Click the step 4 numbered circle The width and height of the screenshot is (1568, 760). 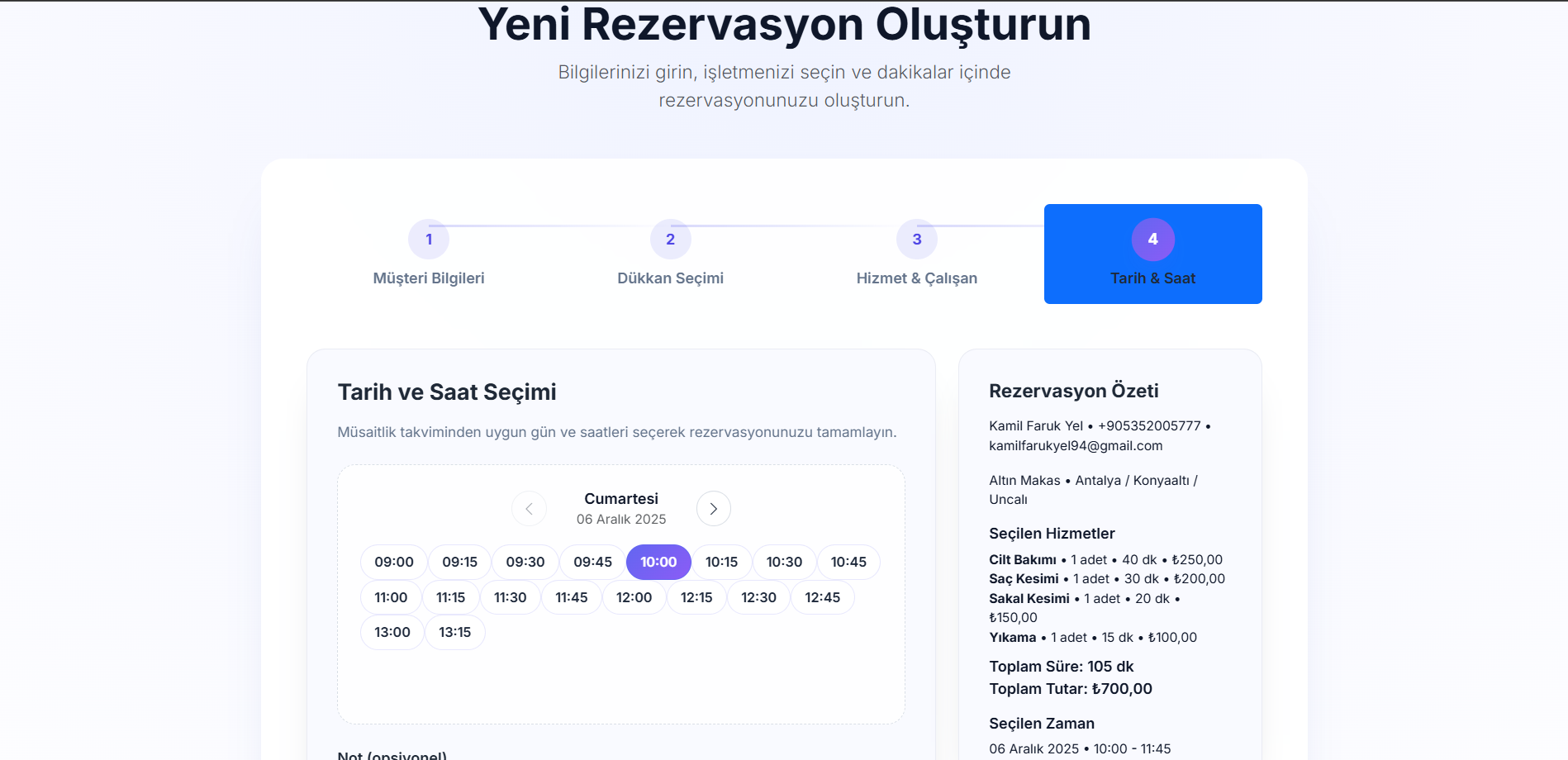point(1152,239)
